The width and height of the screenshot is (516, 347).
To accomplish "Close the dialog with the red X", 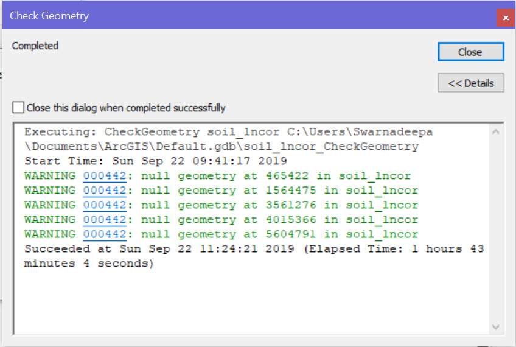I will 505,18.
